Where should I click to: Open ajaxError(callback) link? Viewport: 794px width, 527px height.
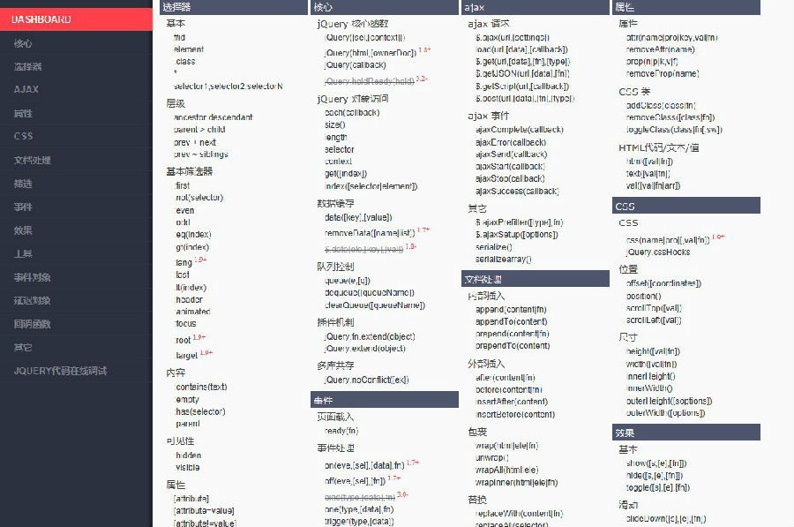tap(511, 142)
